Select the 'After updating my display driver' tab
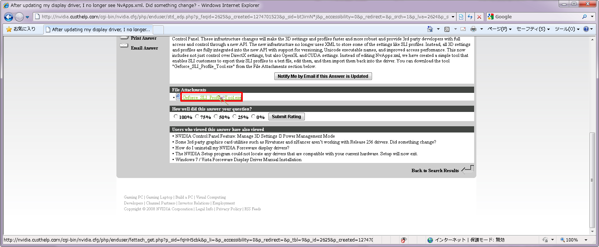Image resolution: width=599 pixels, height=247 pixels. coord(98,29)
